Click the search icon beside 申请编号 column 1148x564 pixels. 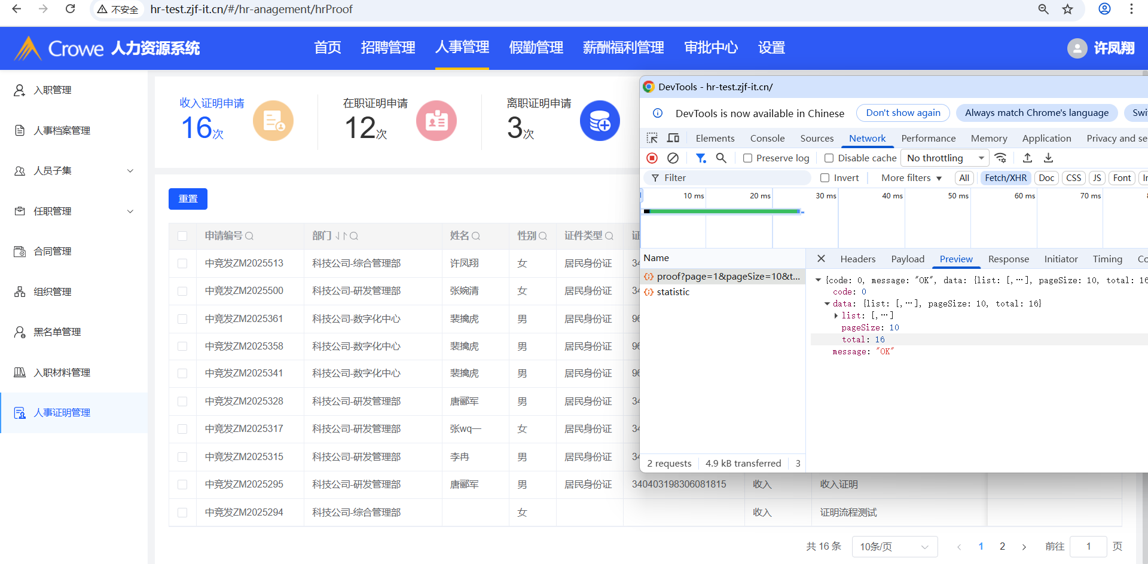(249, 236)
